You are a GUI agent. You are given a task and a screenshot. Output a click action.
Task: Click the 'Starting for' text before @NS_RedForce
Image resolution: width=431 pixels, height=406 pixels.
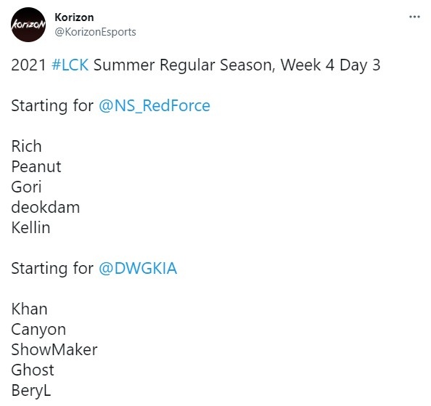click(52, 106)
